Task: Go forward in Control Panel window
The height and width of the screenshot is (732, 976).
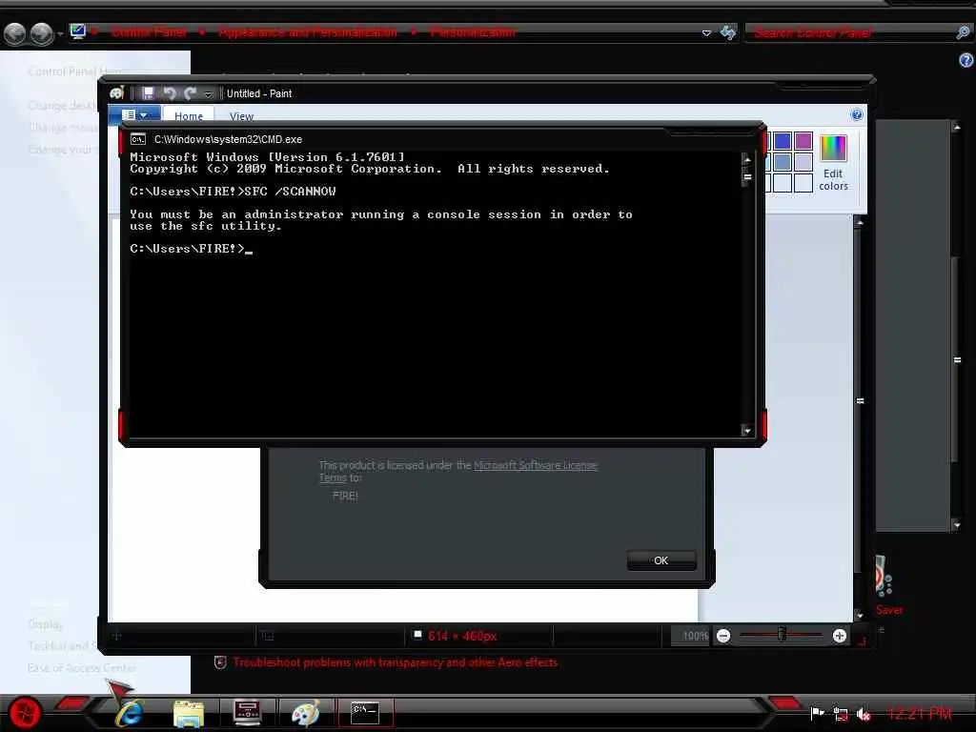Action: [x=41, y=33]
